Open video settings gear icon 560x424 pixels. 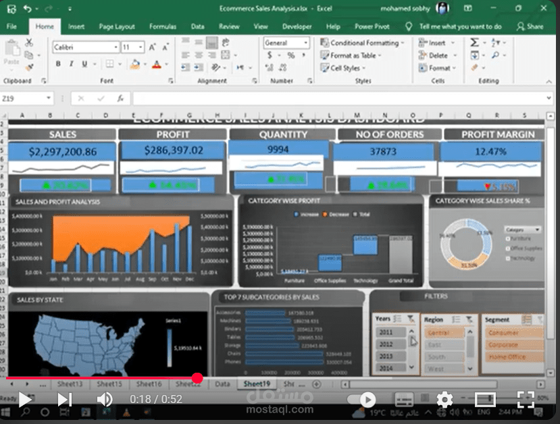coord(444,400)
